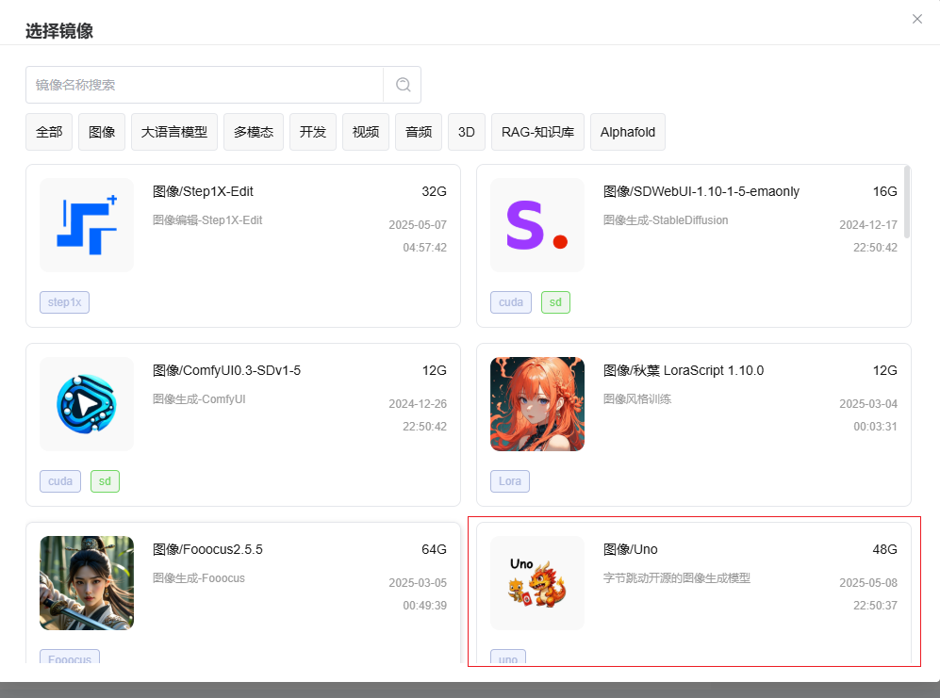Click the image list vertical scrollbar
This screenshot has width=940, height=698.
click(x=907, y=202)
